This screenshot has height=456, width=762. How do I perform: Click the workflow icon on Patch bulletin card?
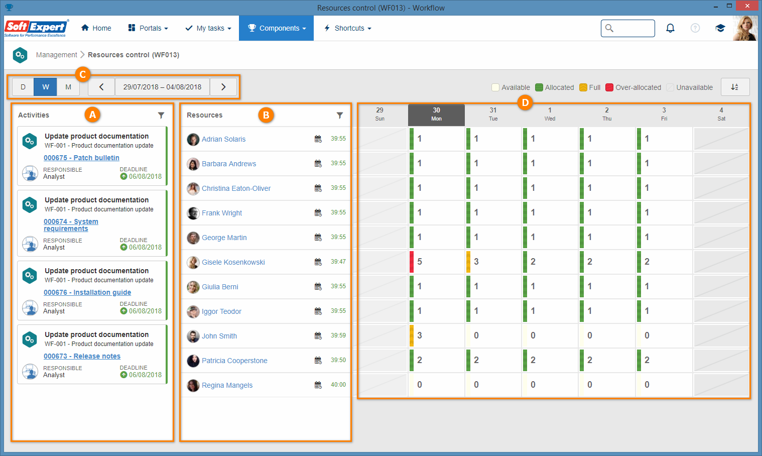click(30, 141)
